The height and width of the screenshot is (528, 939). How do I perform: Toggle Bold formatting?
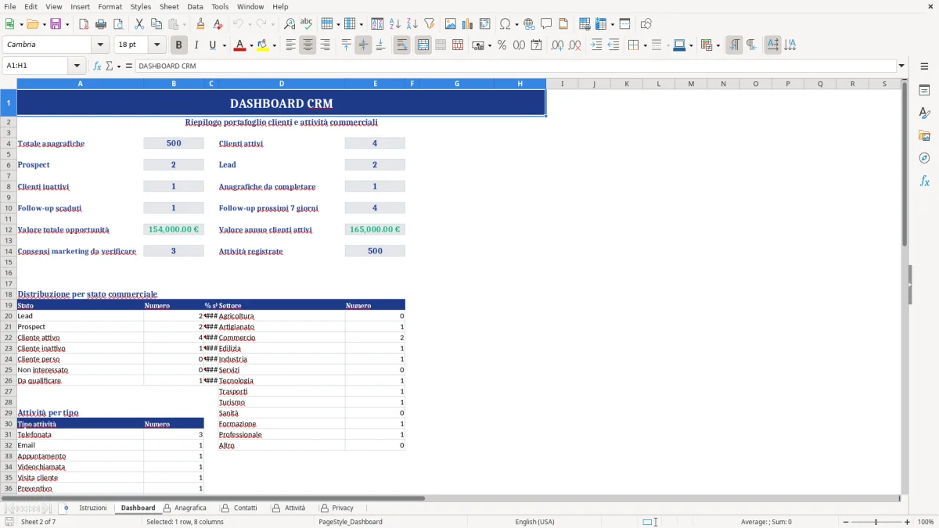[x=178, y=45]
